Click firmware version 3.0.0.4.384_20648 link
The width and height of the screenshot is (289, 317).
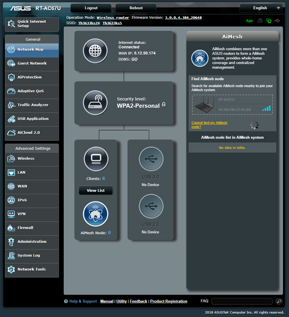pyautogui.click(x=183, y=18)
